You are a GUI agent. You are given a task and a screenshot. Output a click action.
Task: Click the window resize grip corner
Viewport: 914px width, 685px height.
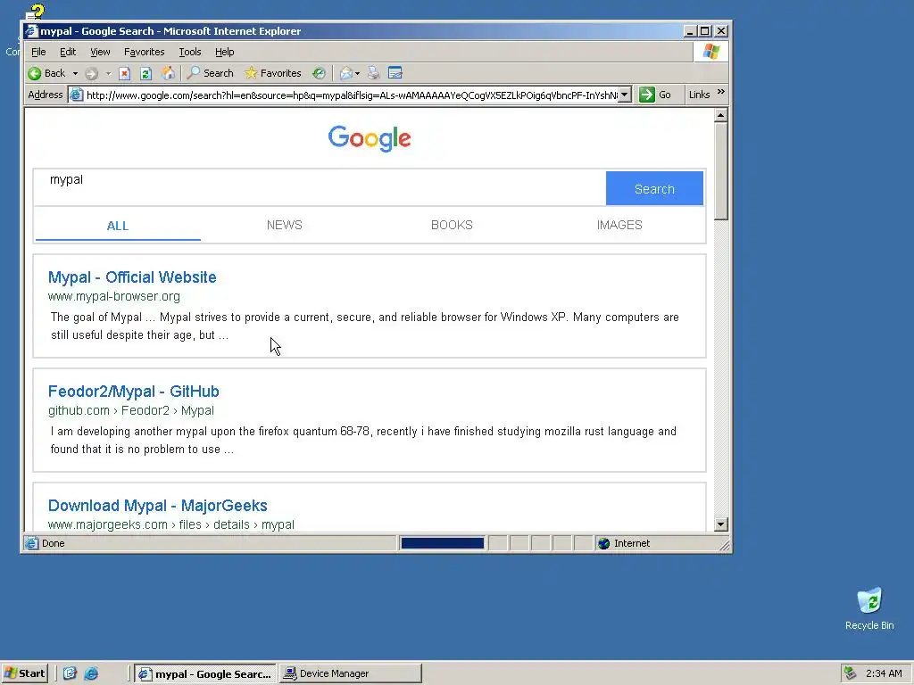click(x=725, y=546)
